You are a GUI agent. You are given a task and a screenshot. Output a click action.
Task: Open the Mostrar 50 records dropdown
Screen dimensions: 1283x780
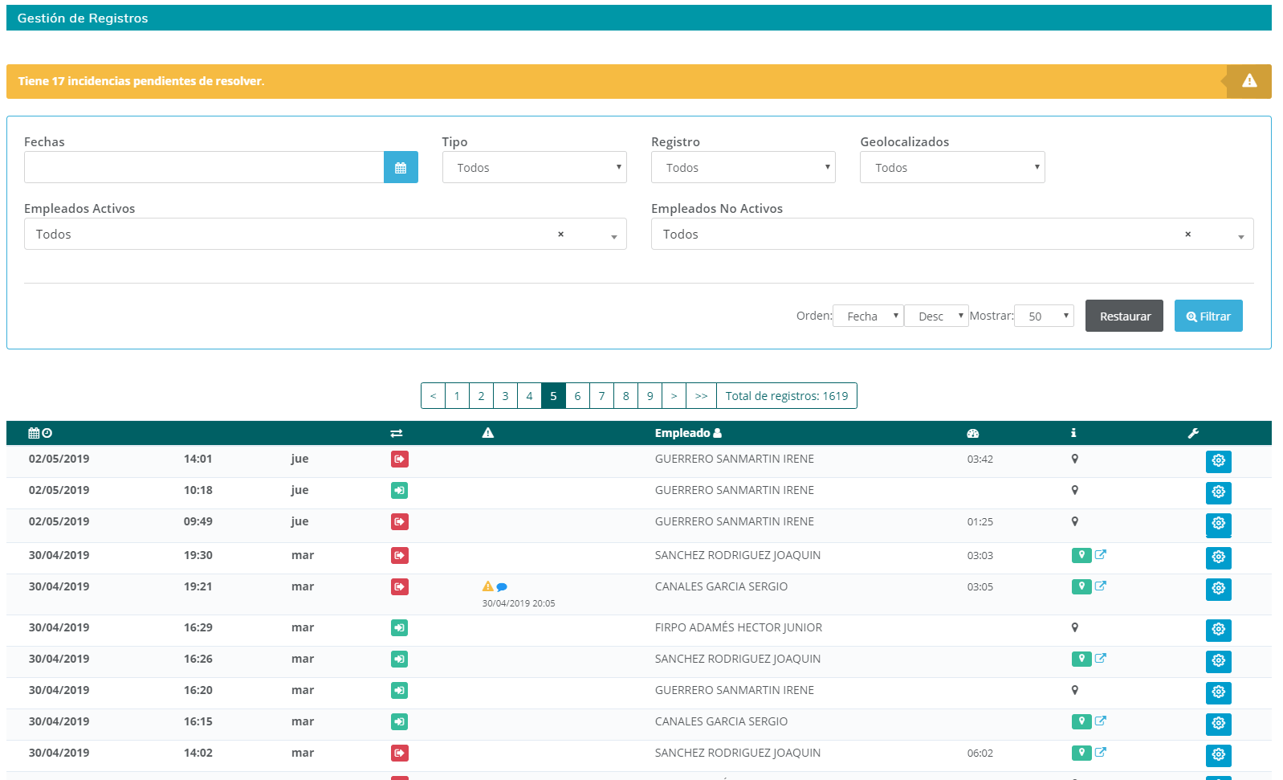(1044, 316)
